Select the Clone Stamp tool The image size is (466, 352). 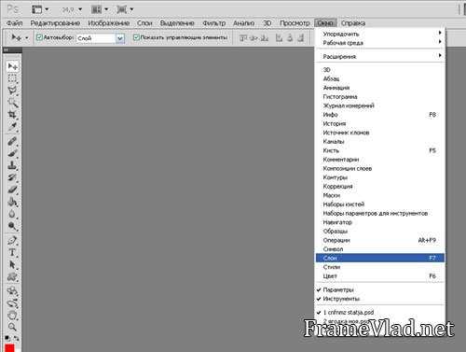click(12, 165)
